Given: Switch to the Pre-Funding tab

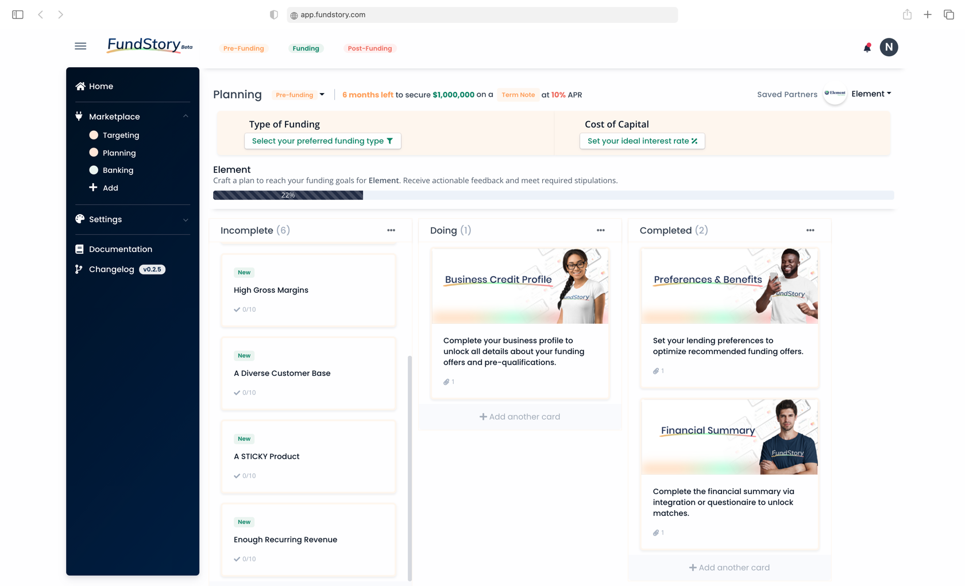Looking at the screenshot, I should coord(244,48).
